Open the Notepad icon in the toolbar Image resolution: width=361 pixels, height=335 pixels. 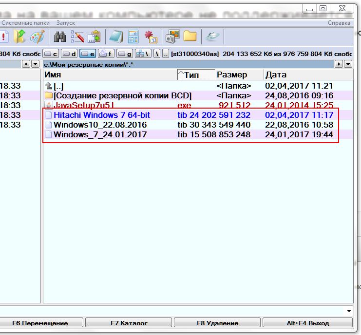(116, 37)
